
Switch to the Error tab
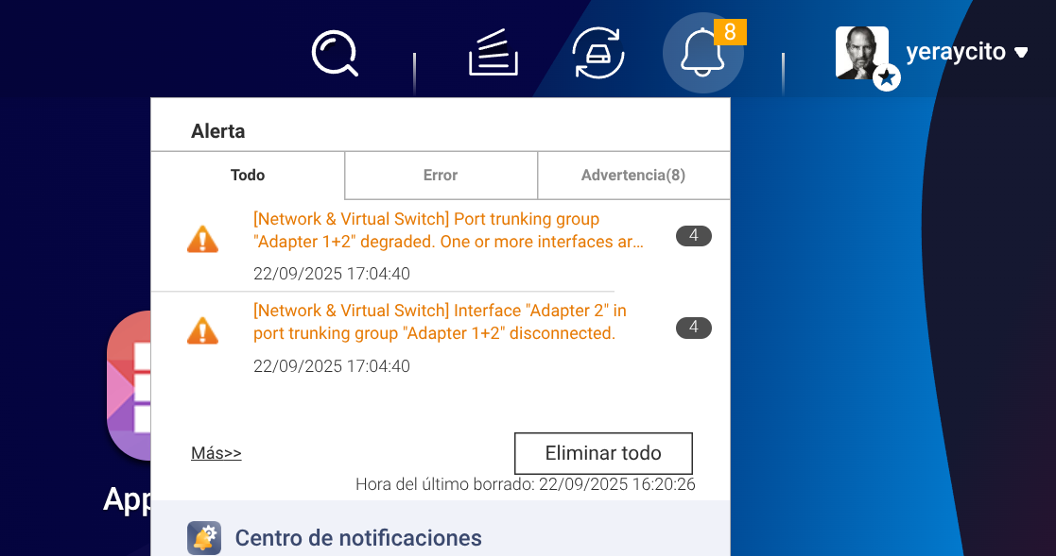pyautogui.click(x=441, y=175)
